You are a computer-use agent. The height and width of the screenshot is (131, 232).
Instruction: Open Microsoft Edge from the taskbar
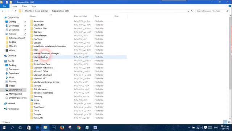click(37, 128)
